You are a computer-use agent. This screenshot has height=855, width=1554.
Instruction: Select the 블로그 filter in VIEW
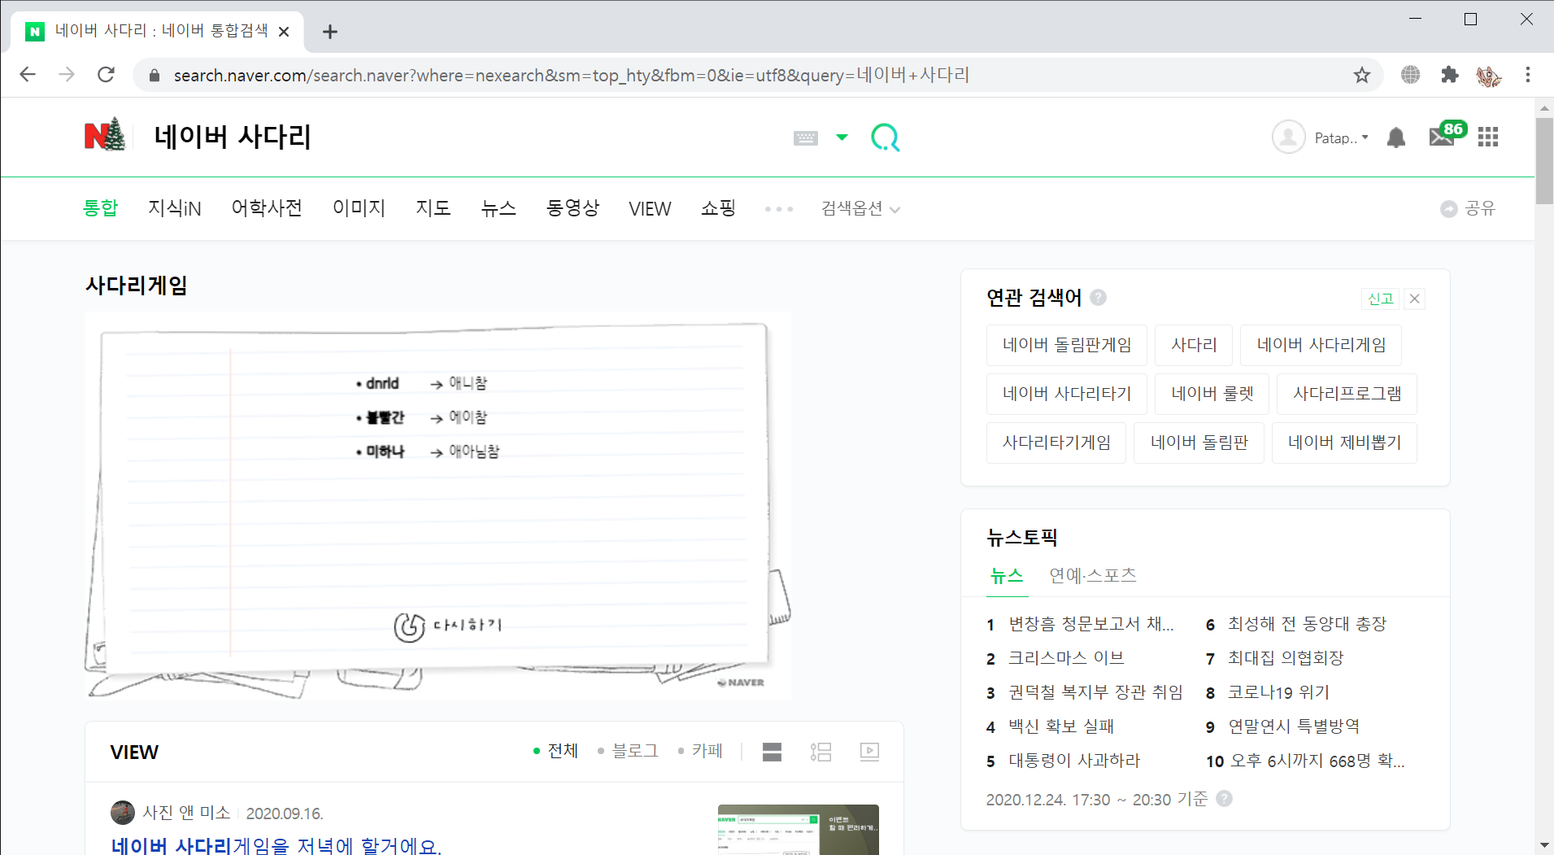click(x=628, y=751)
